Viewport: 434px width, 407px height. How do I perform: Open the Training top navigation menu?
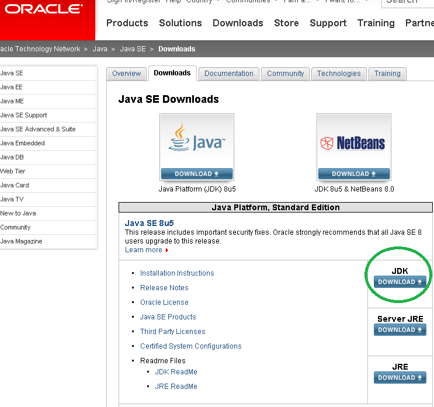tap(376, 23)
